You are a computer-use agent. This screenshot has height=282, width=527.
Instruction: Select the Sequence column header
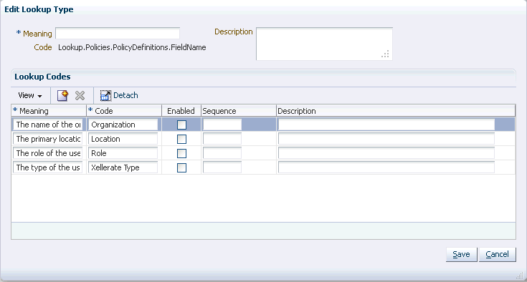[239, 111]
